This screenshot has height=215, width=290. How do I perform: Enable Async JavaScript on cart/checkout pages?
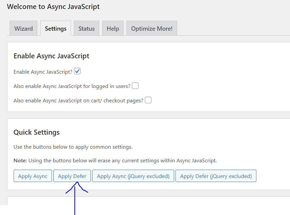click(148, 100)
